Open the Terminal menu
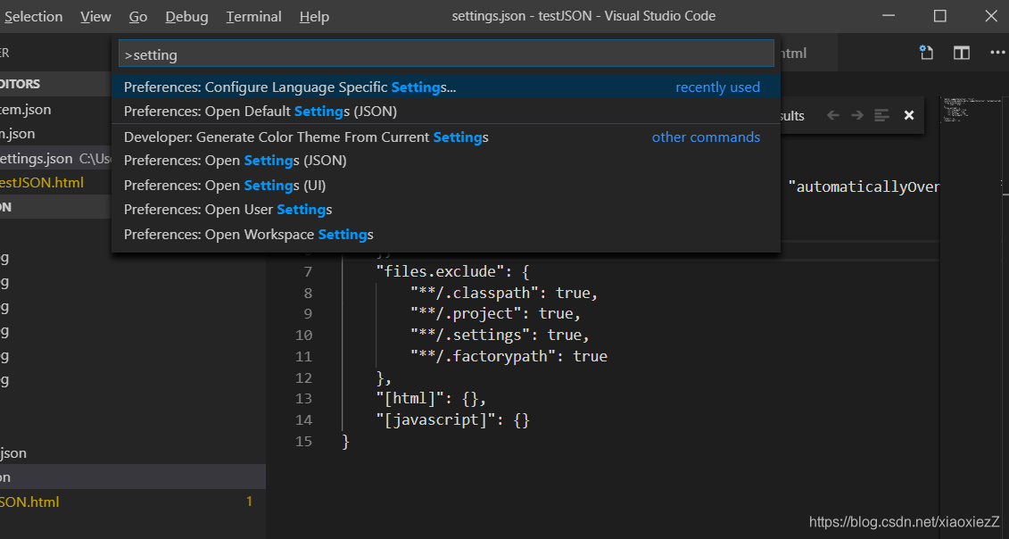Viewport: 1009px width, 539px height. [252, 16]
